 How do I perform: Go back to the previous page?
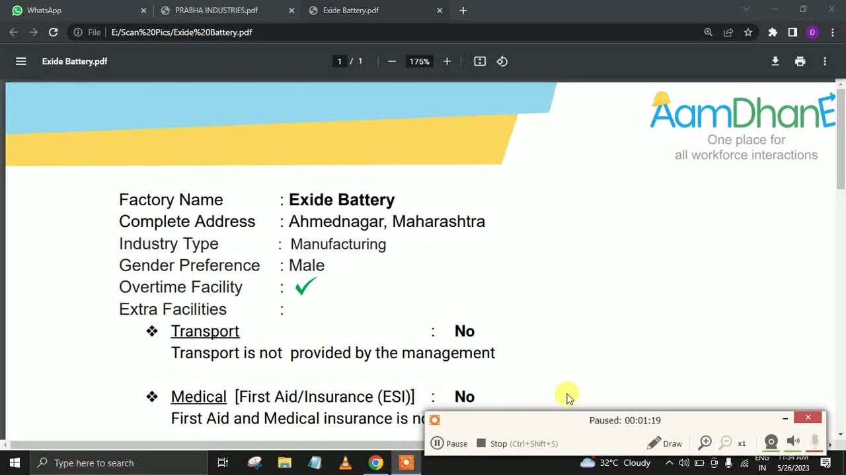tap(14, 32)
